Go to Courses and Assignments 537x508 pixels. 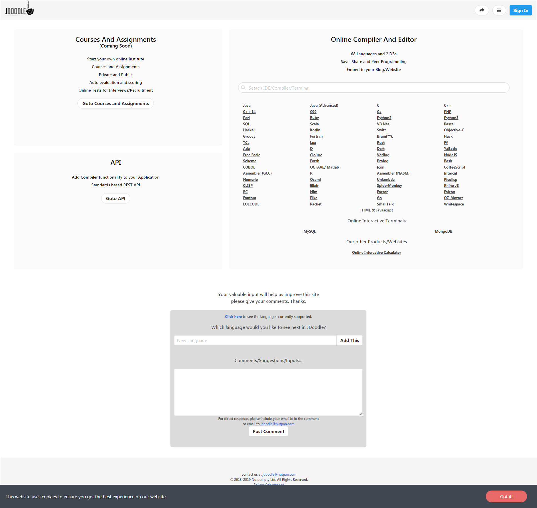tap(115, 103)
